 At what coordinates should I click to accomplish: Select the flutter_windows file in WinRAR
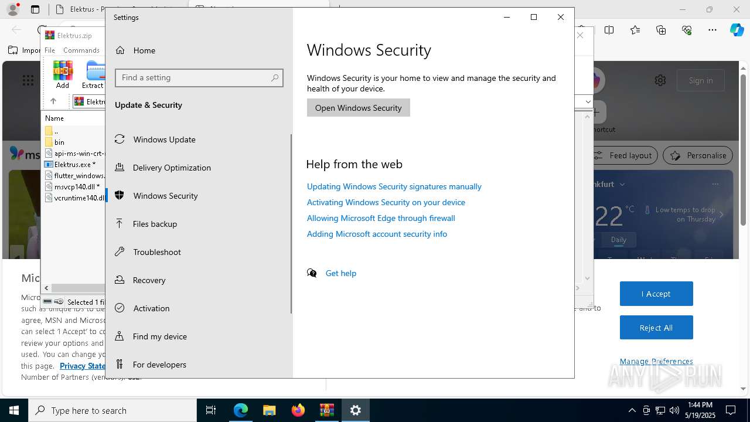[74, 176]
